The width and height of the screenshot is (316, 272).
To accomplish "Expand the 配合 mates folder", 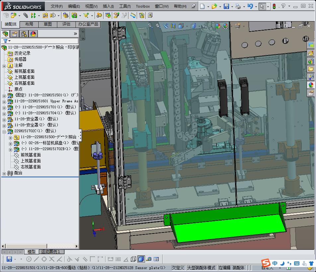I will tap(4, 173).
